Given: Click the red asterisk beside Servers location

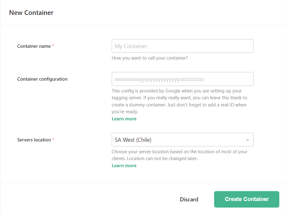Looking at the screenshot, I should (53, 140).
